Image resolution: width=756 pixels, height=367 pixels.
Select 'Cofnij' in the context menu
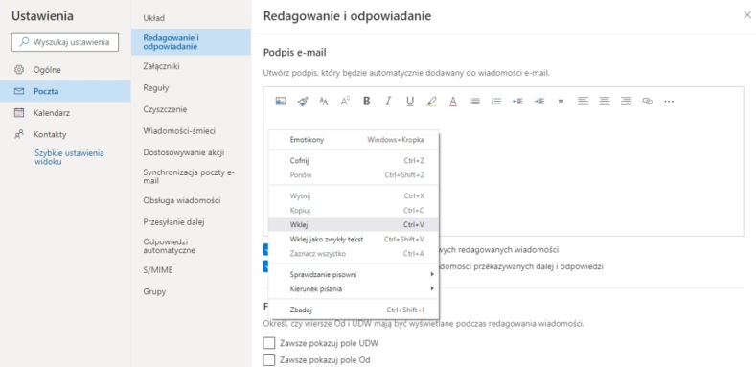pyautogui.click(x=354, y=161)
